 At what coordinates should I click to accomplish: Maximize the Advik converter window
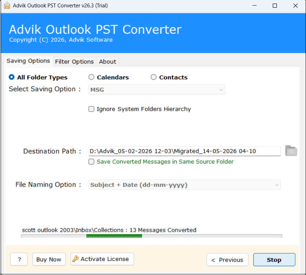click(275, 6)
